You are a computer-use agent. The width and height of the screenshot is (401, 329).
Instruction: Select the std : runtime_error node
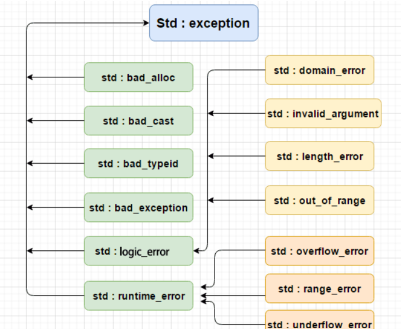click(x=138, y=296)
